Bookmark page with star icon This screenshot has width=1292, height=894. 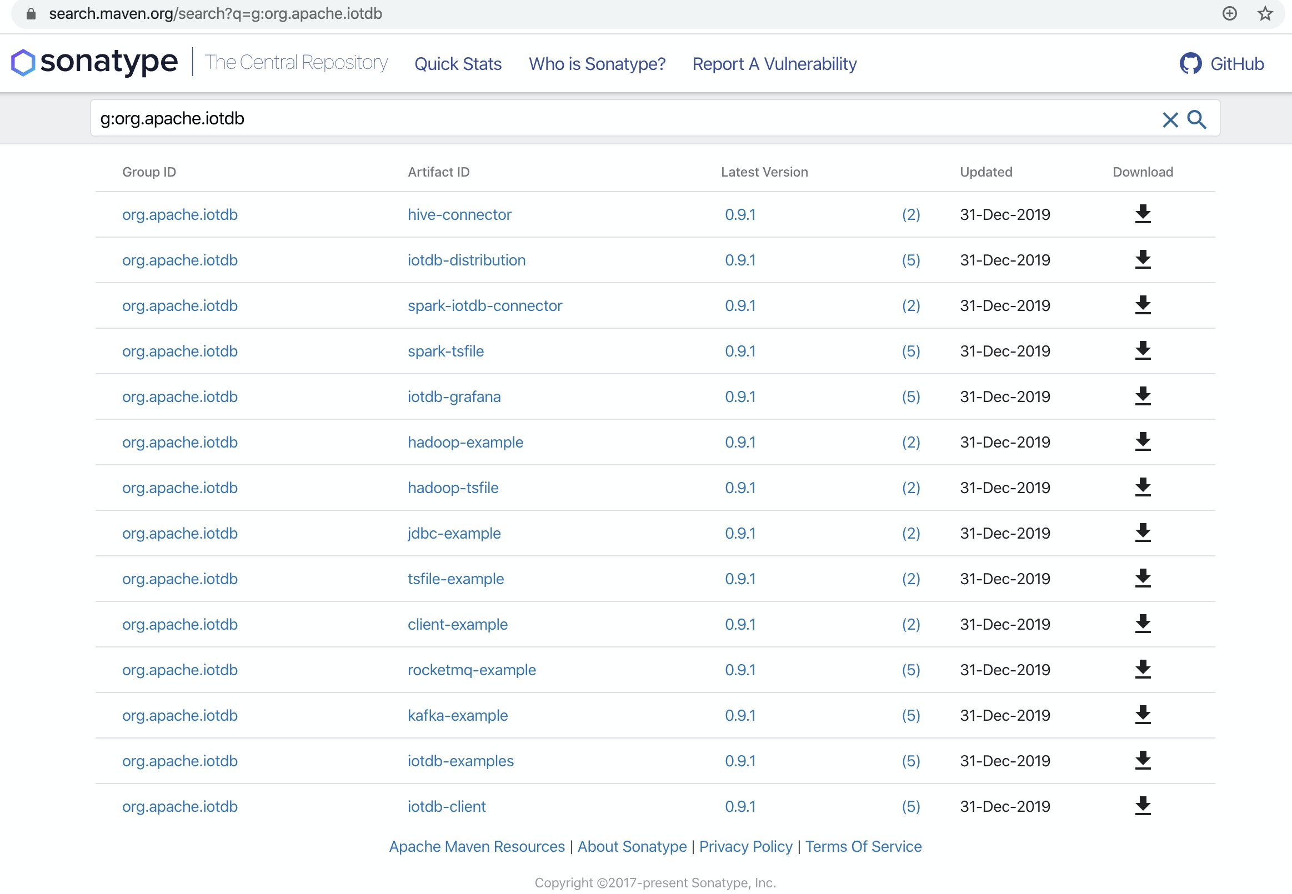[x=1265, y=13]
